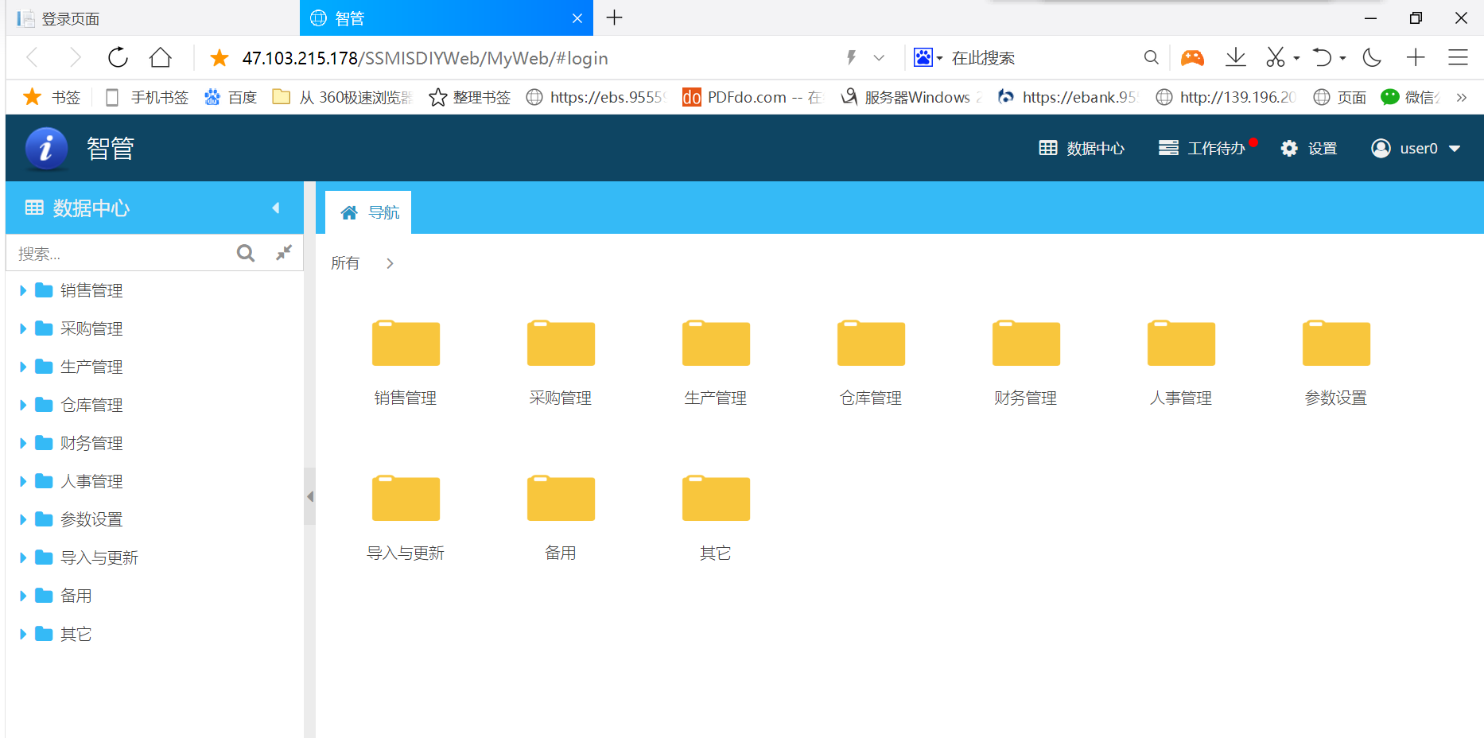Open the 手机书签 bookmark
Viewport: 1484px width, 738px height.
pos(147,97)
